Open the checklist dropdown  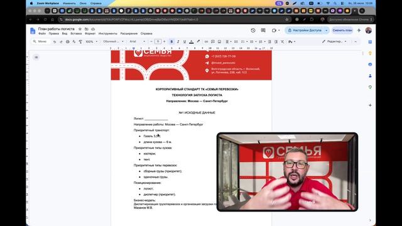(x=244, y=41)
